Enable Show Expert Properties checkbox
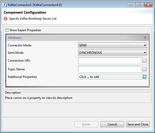This screenshot has width=155, height=133. coord(7,30)
